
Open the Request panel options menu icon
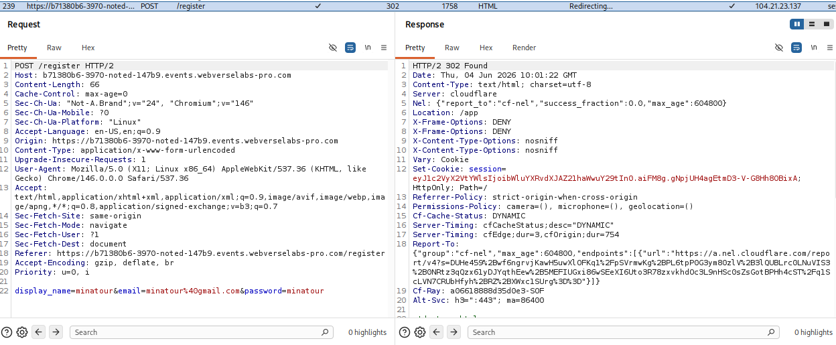tap(384, 48)
